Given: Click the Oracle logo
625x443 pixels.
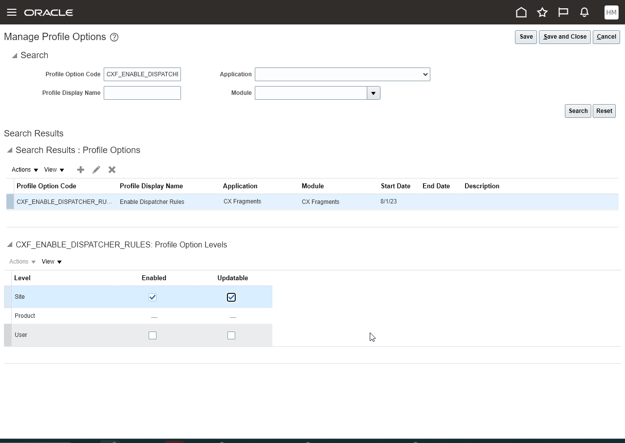Looking at the screenshot, I should tap(49, 13).
